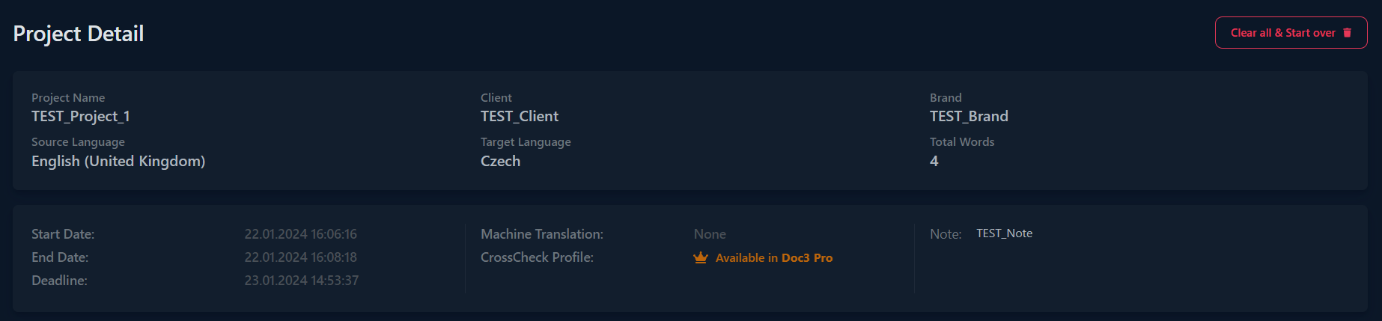Image resolution: width=1382 pixels, height=321 pixels.
Task: Click the orange crown icon
Action: [701, 257]
